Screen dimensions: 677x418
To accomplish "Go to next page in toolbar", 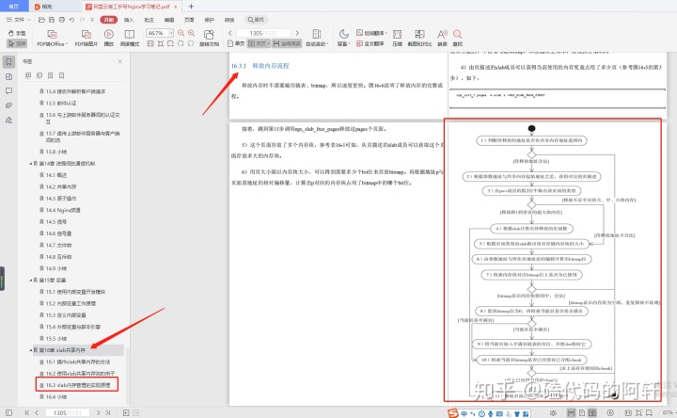I will tap(297, 33).
